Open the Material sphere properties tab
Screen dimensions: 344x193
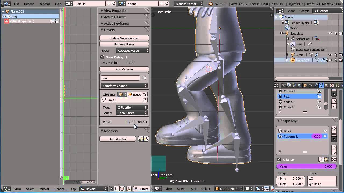(327, 85)
